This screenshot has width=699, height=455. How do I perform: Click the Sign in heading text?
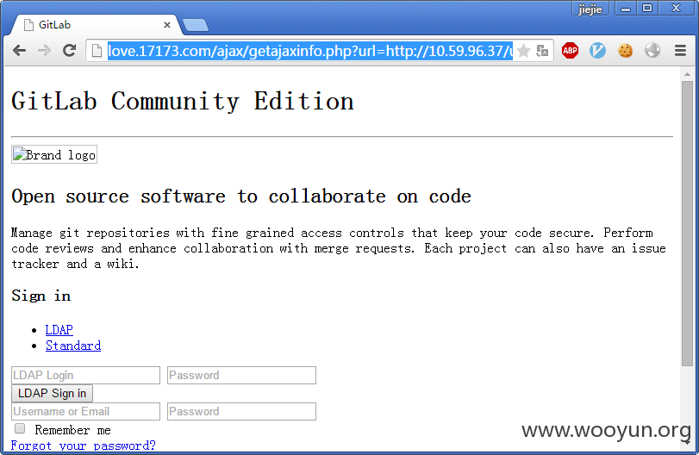pos(41,296)
